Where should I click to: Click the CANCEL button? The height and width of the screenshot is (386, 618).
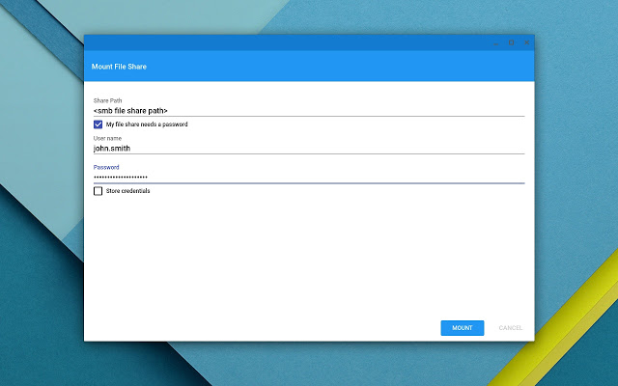pyautogui.click(x=511, y=328)
